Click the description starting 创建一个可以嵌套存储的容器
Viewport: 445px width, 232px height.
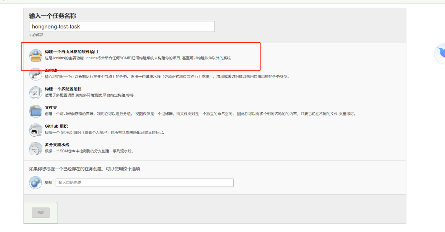[x=201, y=114]
